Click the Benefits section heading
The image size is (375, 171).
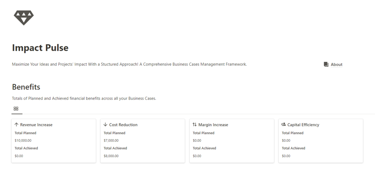26,87
